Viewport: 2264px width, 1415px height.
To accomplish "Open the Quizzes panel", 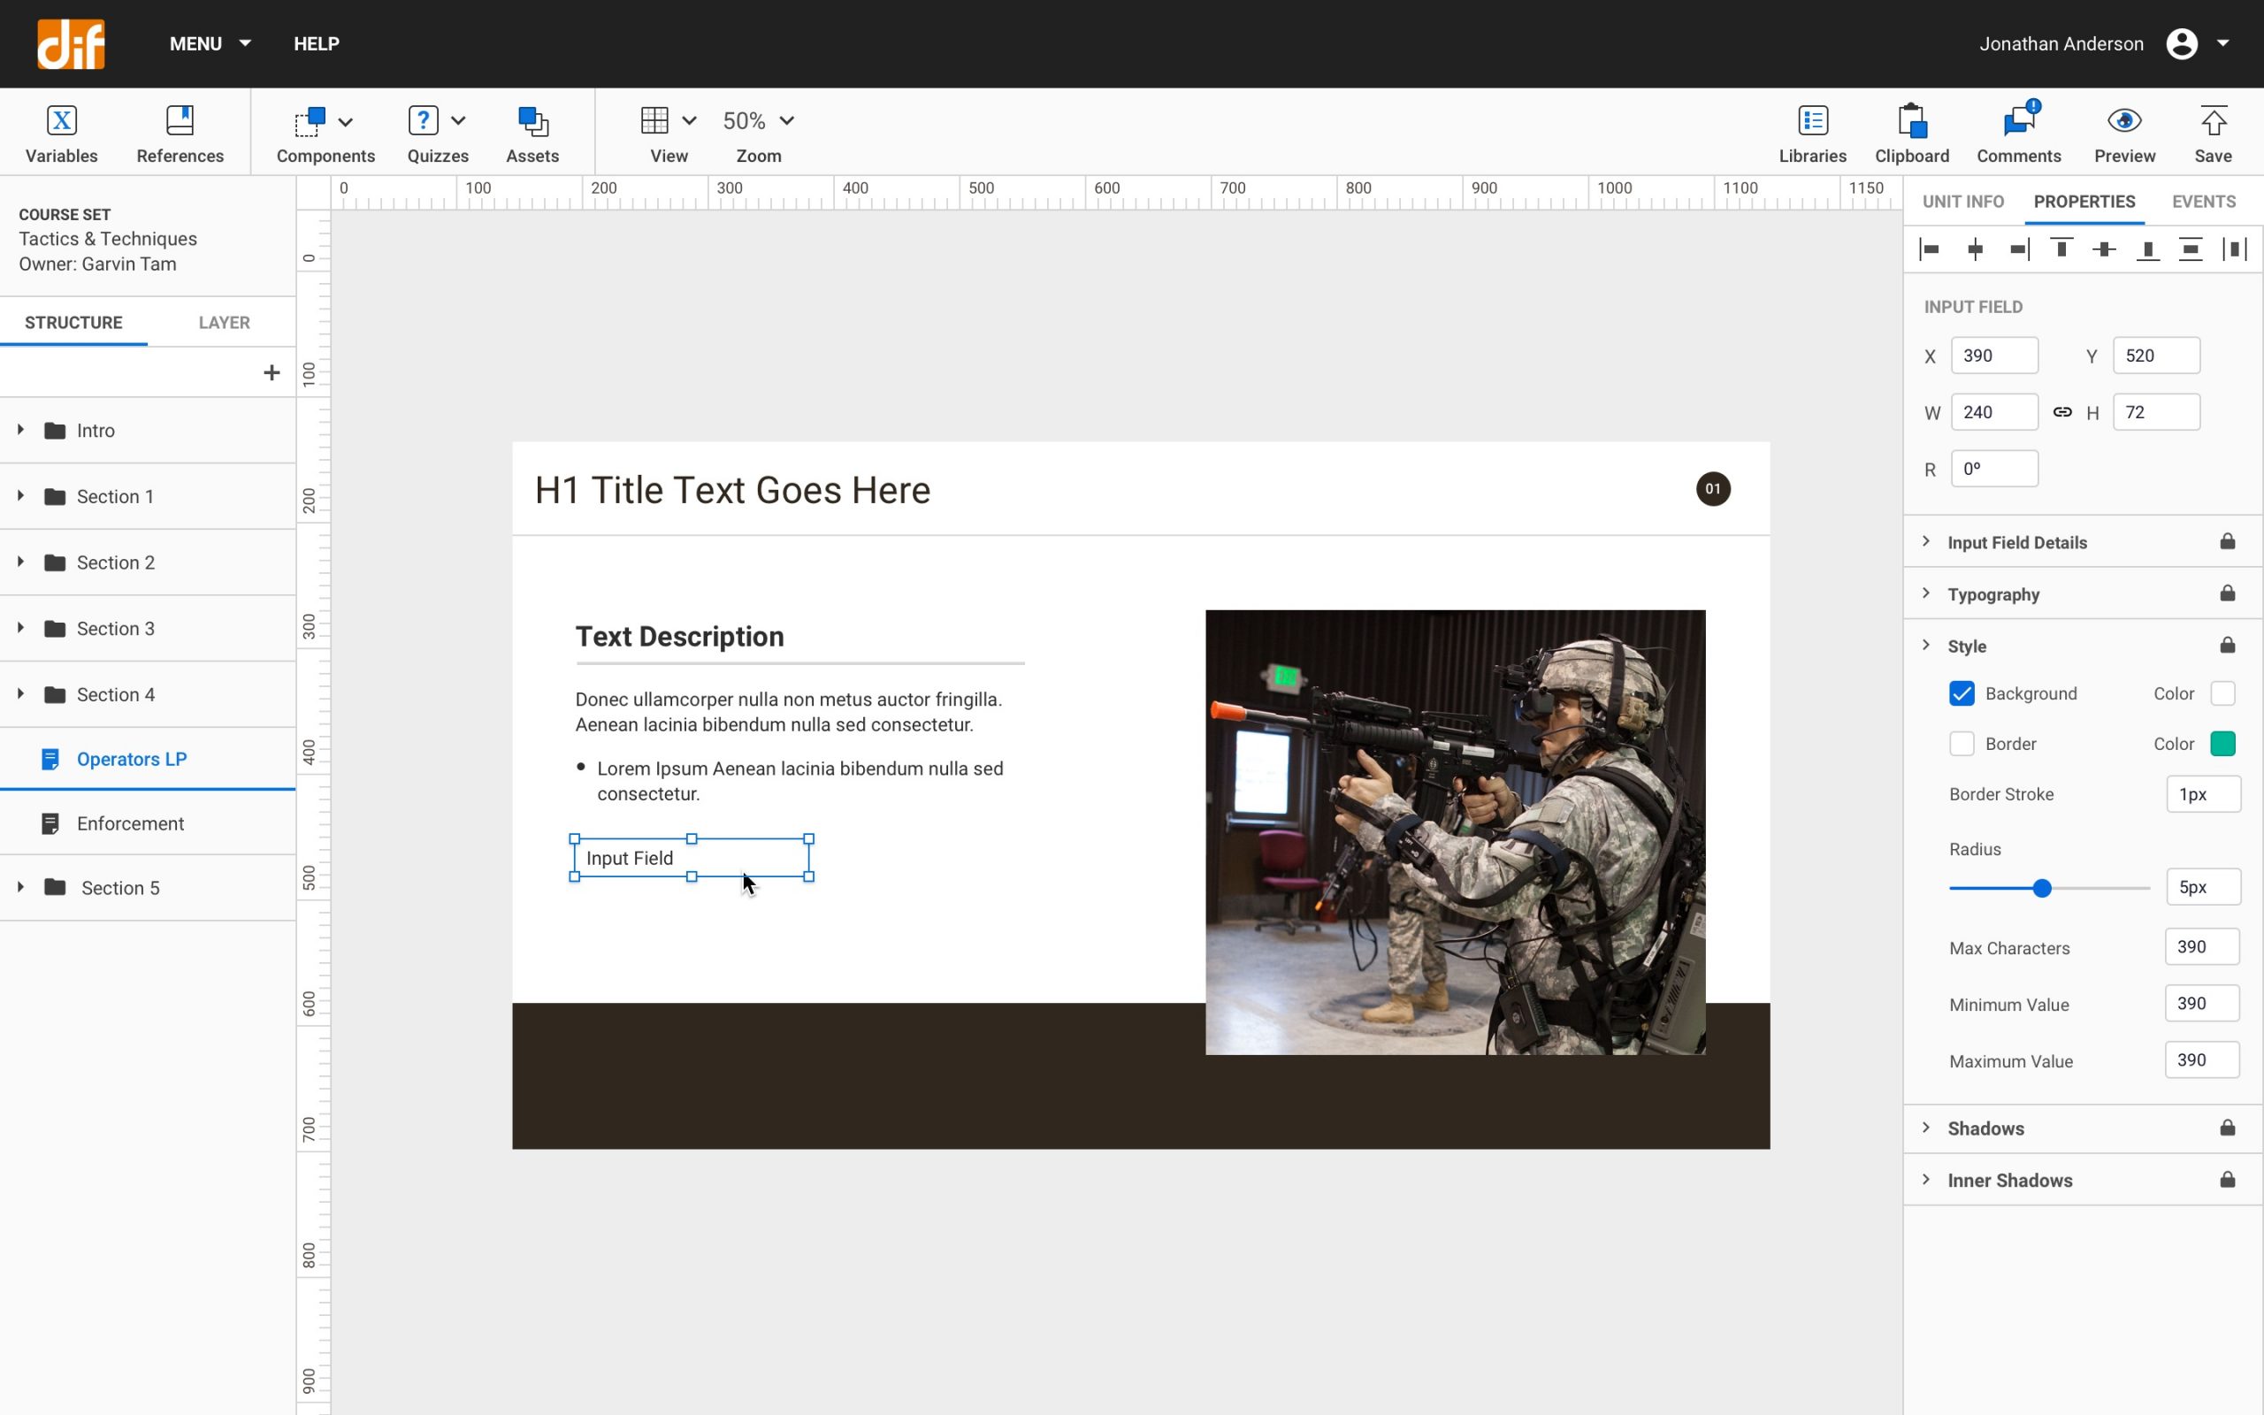I will point(435,132).
